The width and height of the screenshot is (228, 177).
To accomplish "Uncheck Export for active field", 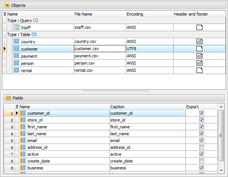I will (x=201, y=154).
